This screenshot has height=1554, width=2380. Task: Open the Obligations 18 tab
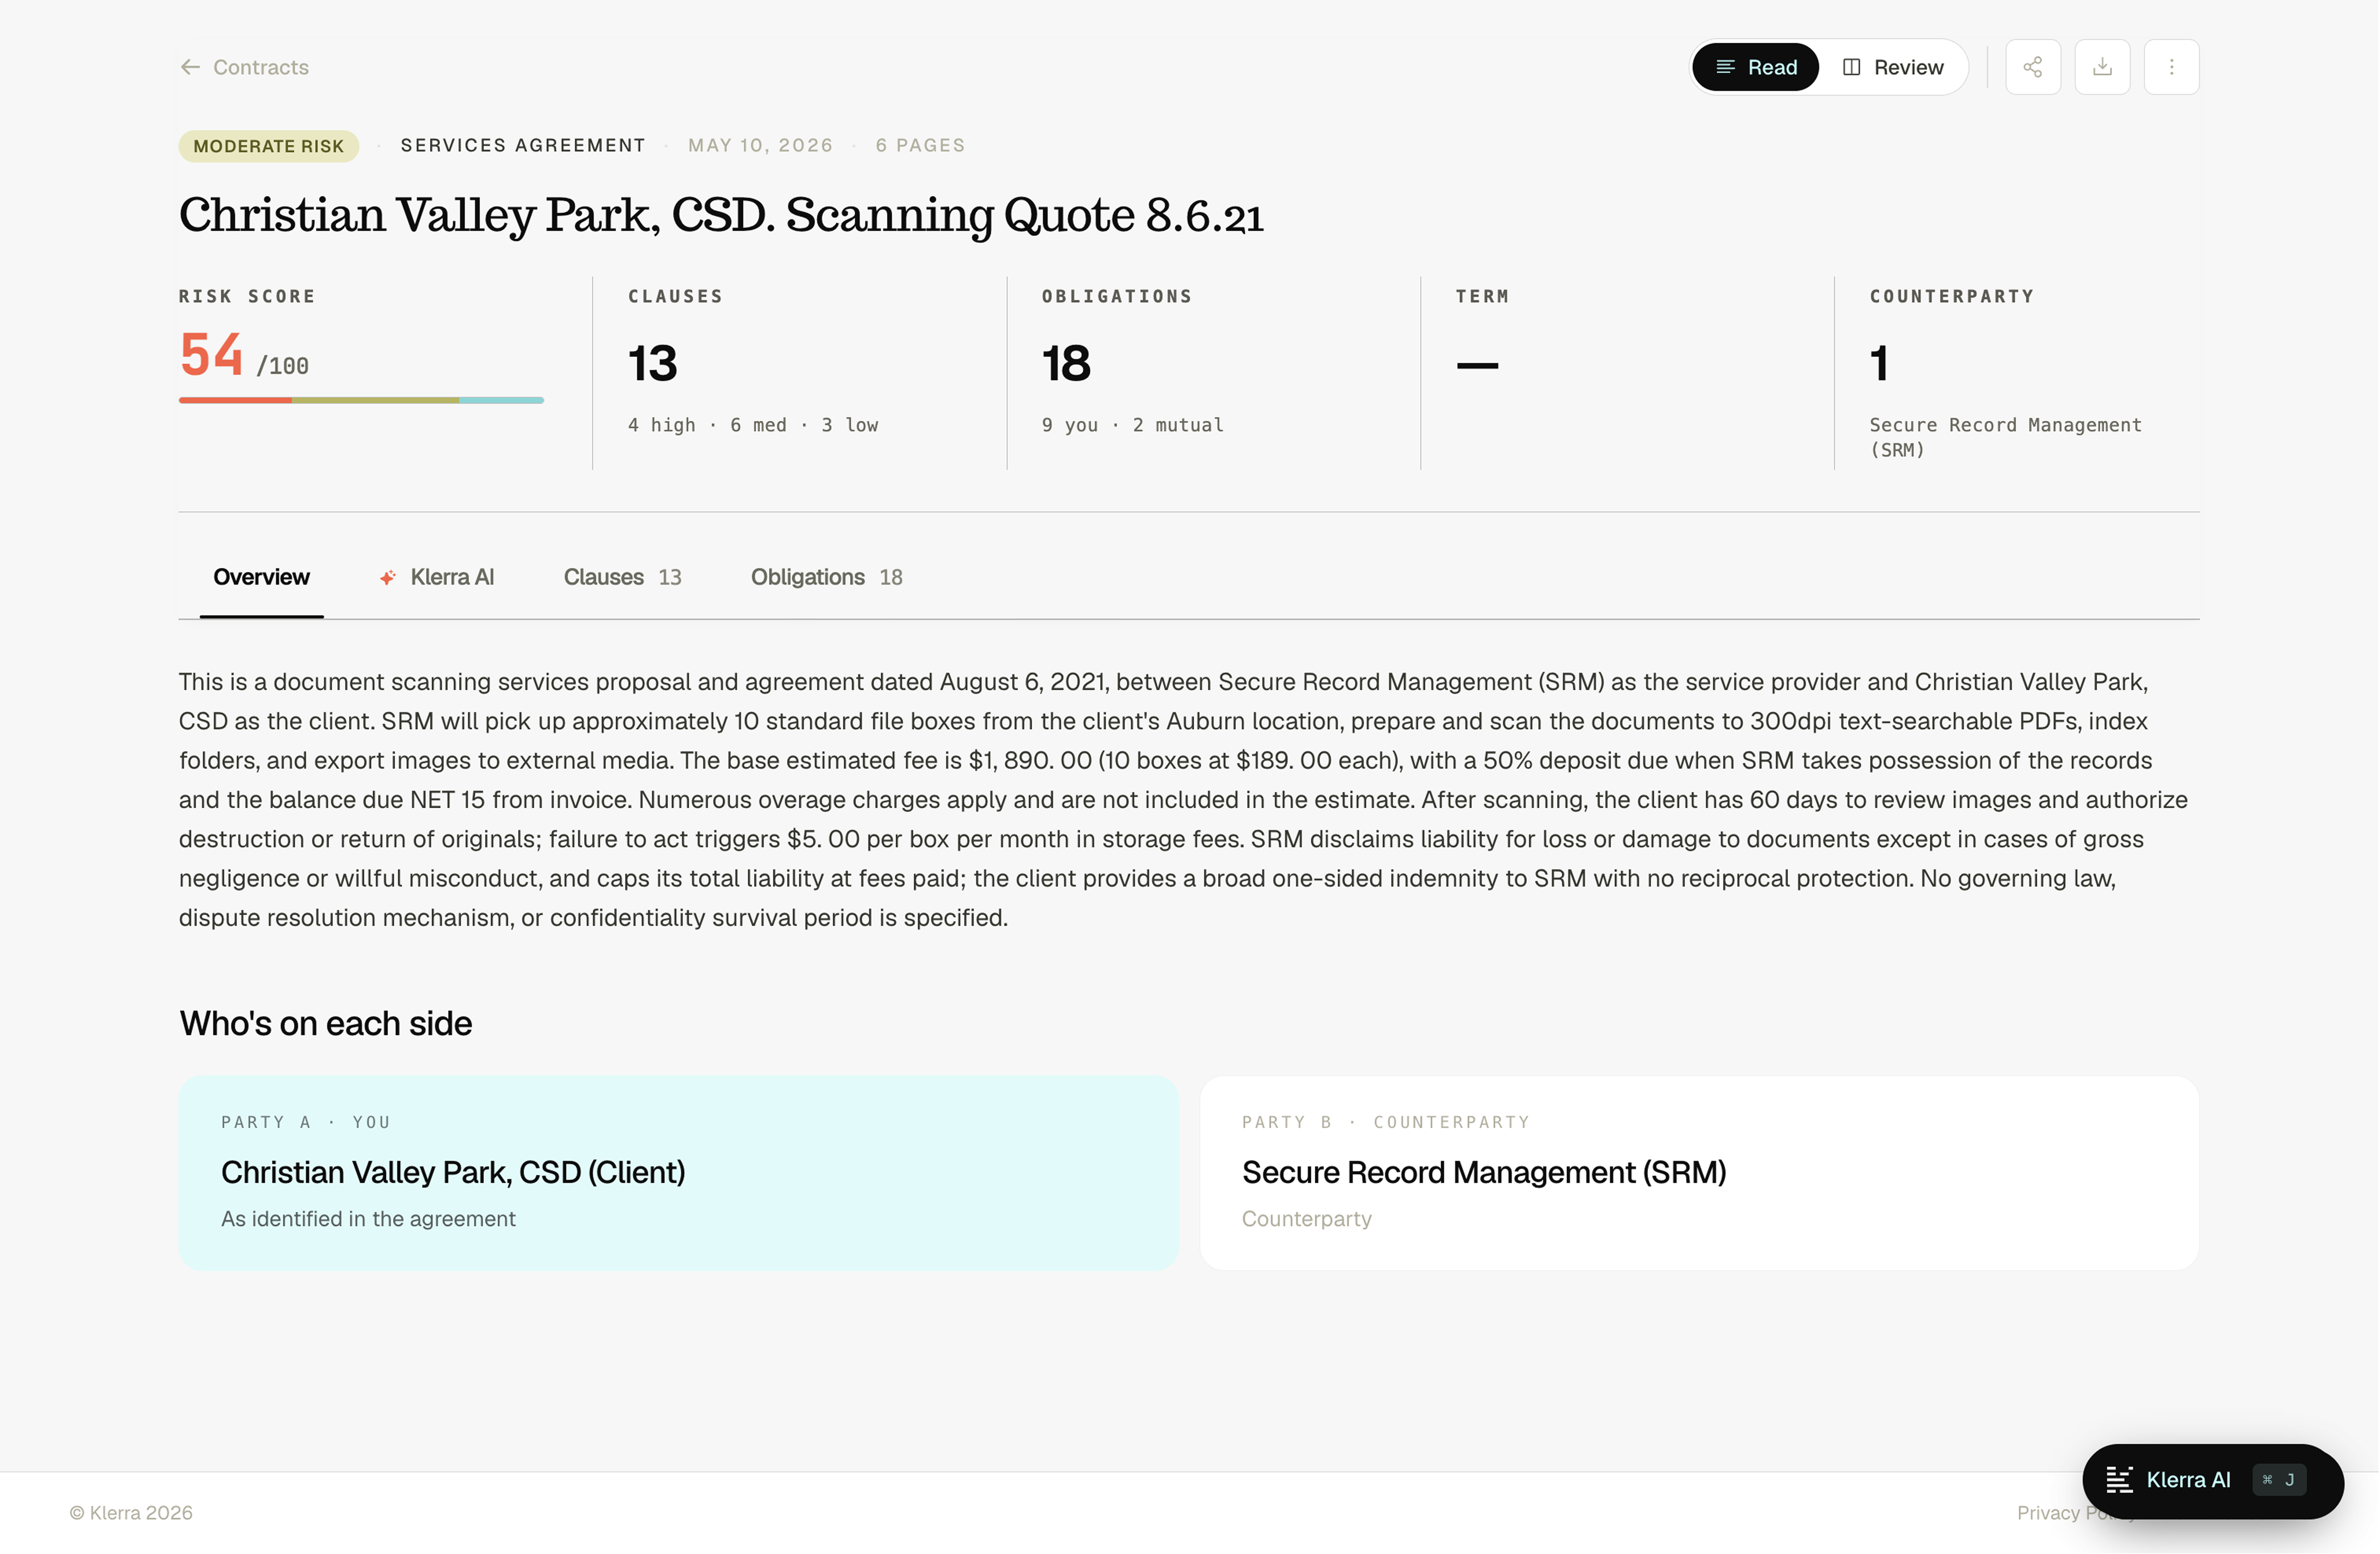pyautogui.click(x=827, y=577)
